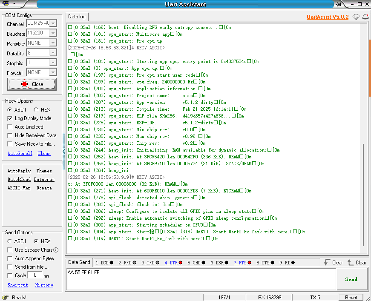
Task: Click the RI signal indicator
Action: click(293, 263)
